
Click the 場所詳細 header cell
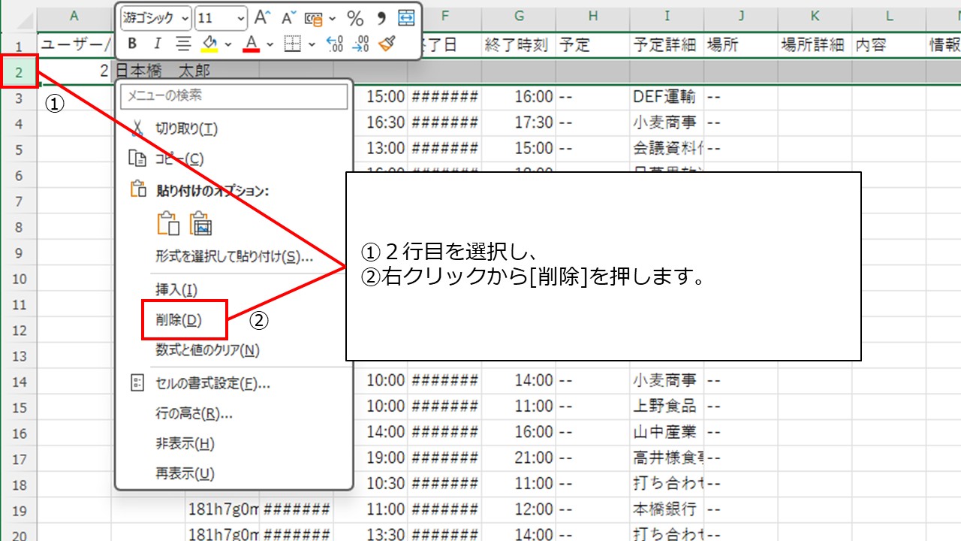[x=815, y=45]
